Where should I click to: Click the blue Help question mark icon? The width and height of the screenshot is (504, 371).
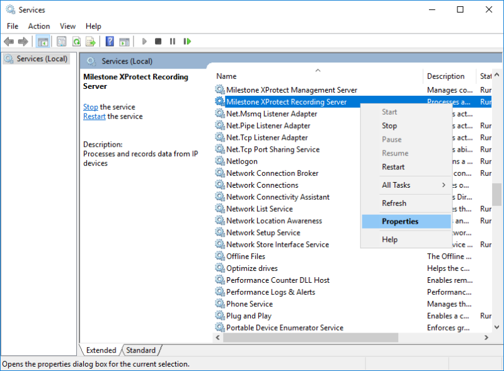(110, 42)
